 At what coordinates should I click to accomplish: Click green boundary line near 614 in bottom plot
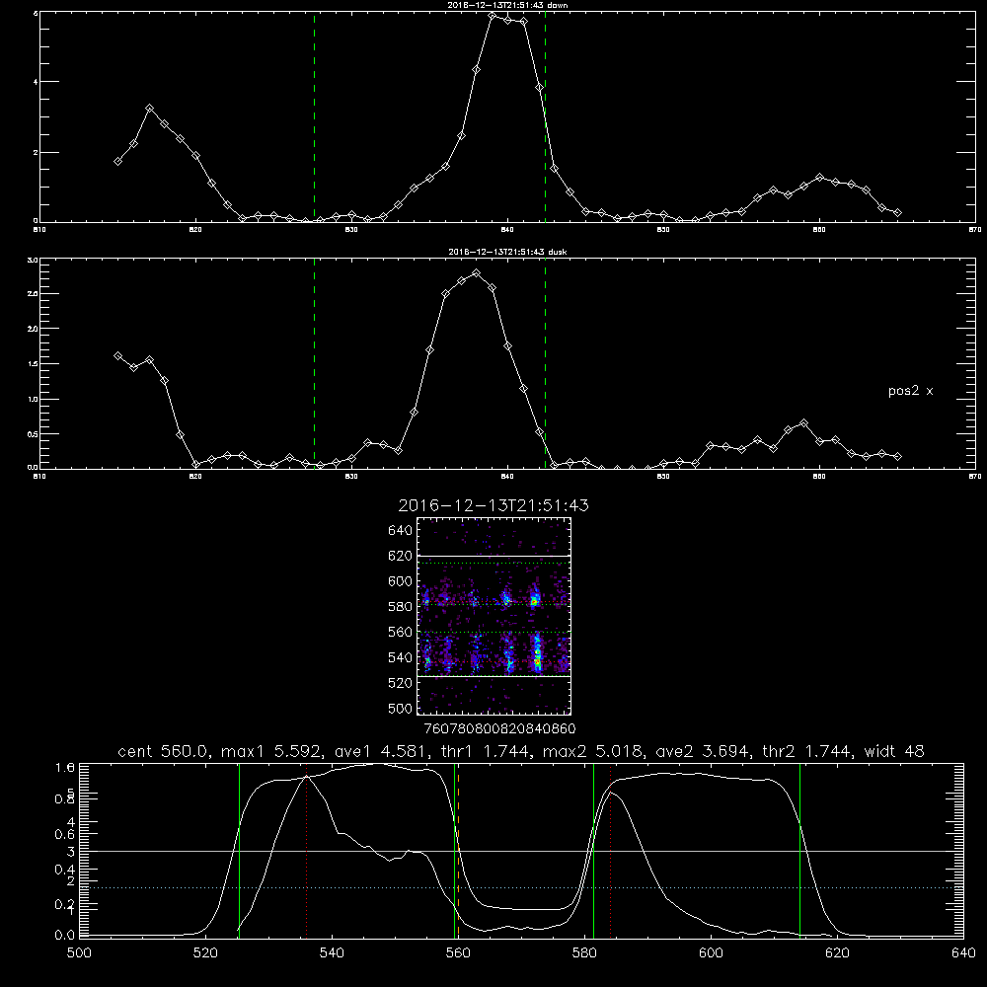pyautogui.click(x=800, y=850)
